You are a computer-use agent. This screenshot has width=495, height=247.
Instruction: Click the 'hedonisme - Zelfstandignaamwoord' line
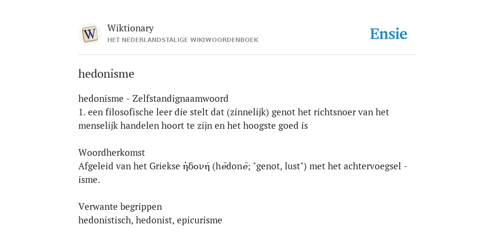coord(153,98)
